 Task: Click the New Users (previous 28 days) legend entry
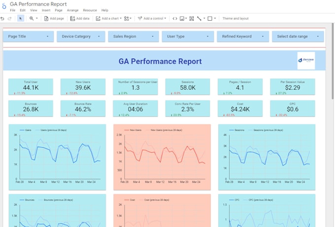[x=164, y=130]
